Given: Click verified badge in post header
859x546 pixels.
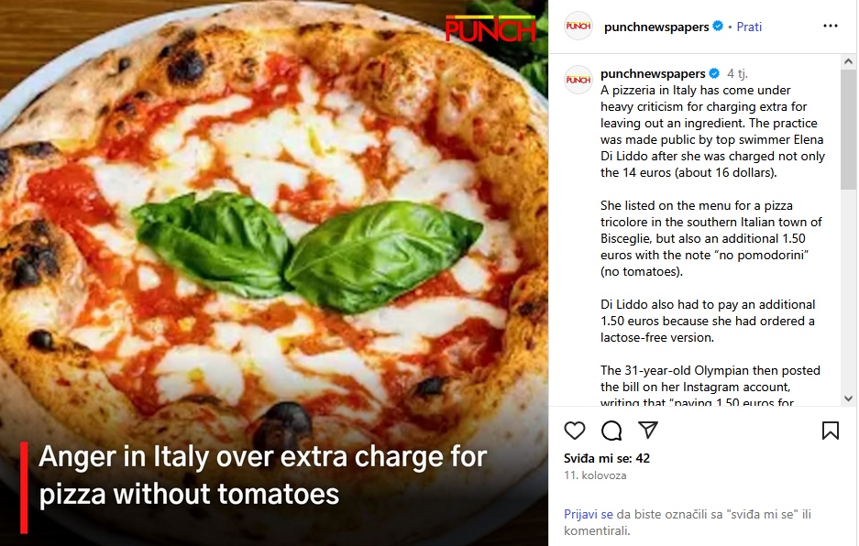Looking at the screenshot, I should [718, 26].
